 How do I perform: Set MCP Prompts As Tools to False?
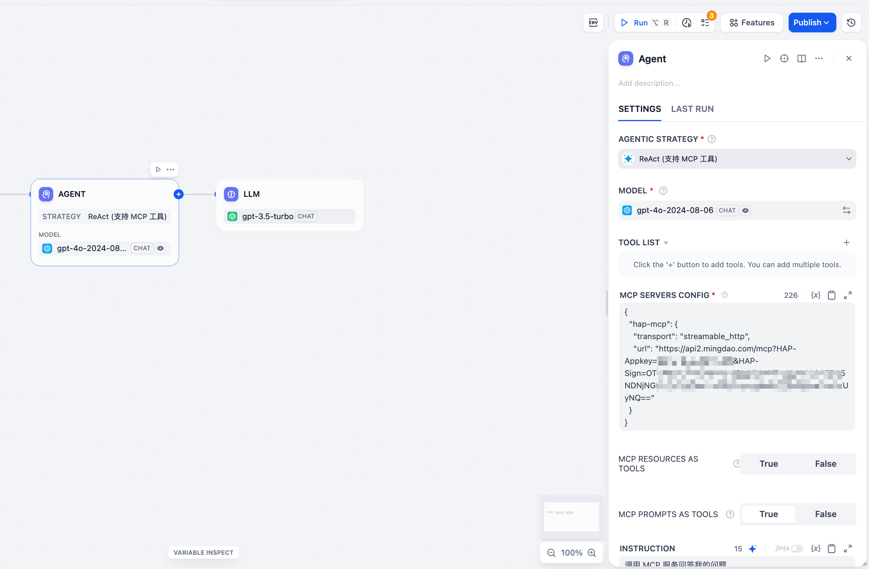825,514
